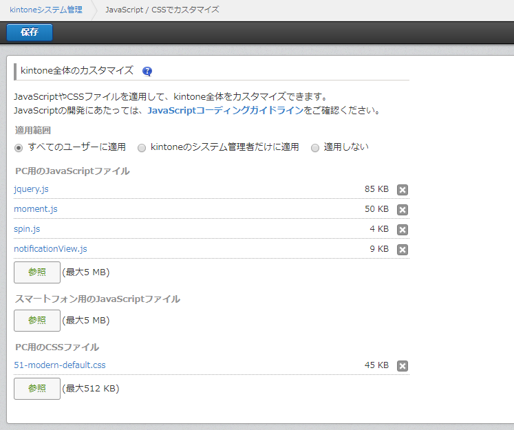Remove jquery.js with its delete icon

click(x=403, y=190)
